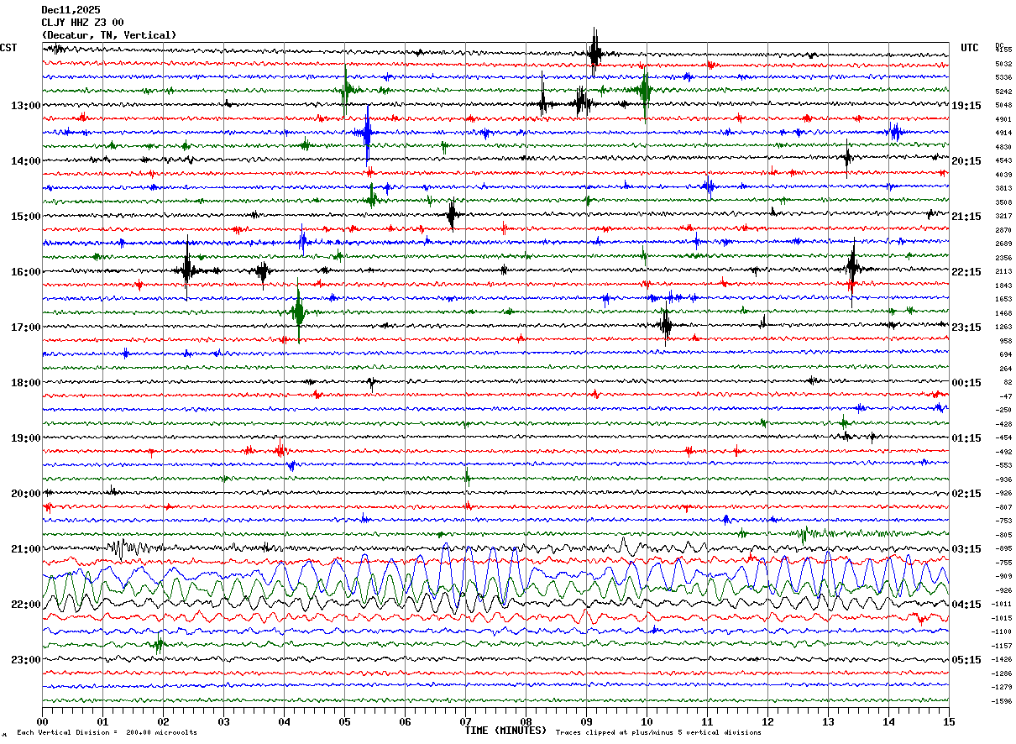Click the DC offset value -47
Viewport: 1016px width, 744px height.
tap(1006, 396)
